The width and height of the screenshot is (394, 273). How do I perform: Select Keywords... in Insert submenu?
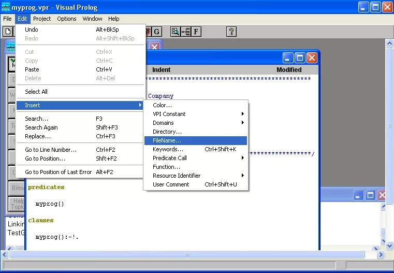pyautogui.click(x=196, y=149)
